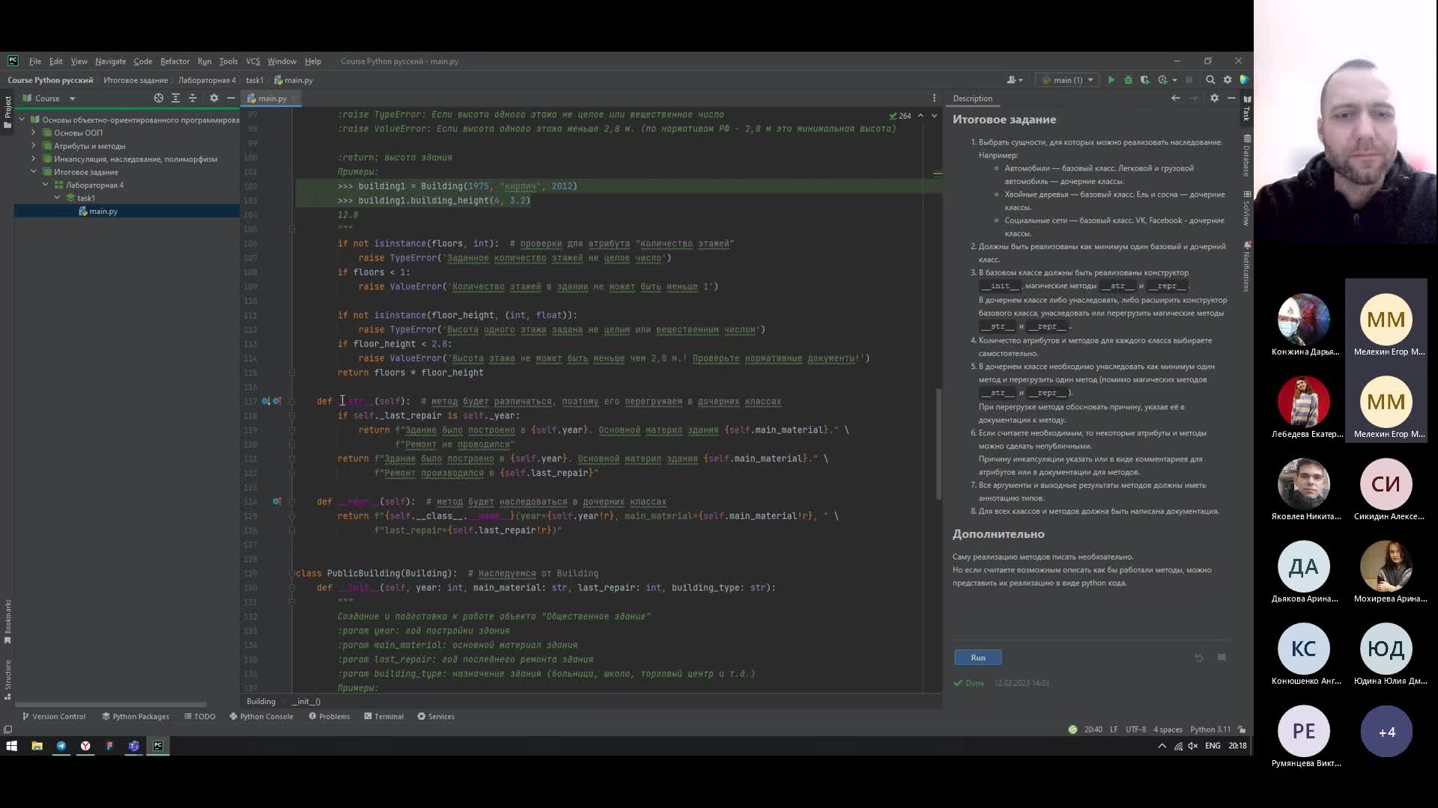This screenshot has width=1438, height=808.
Task: Open the File menu
Action: point(35,61)
